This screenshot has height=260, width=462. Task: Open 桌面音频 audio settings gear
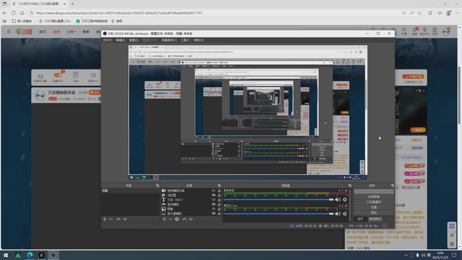click(x=345, y=199)
